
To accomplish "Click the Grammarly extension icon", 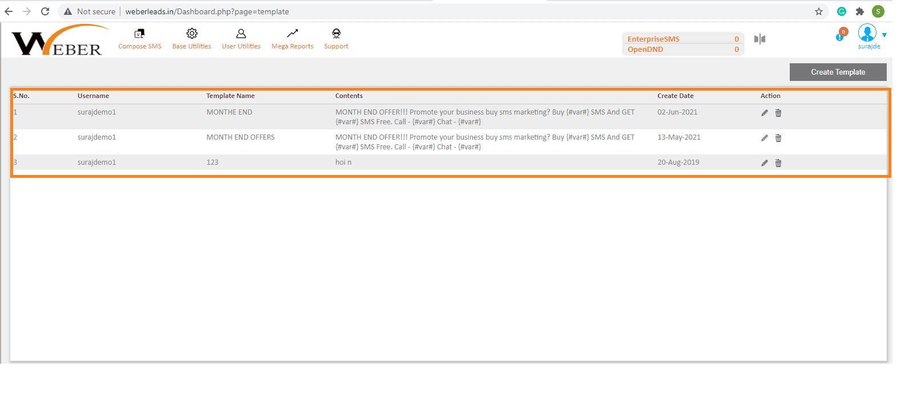I will click(x=841, y=11).
